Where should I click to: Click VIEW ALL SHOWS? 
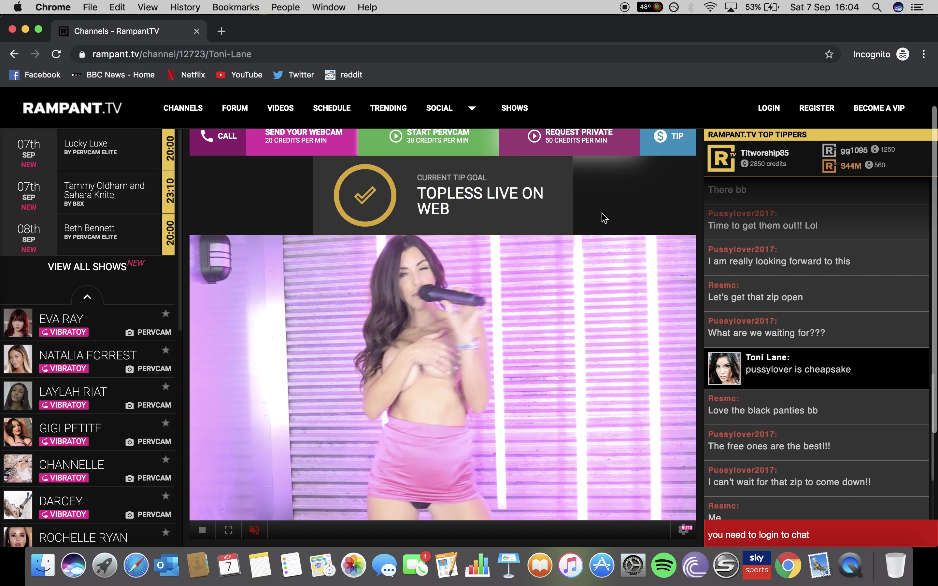pos(88,267)
